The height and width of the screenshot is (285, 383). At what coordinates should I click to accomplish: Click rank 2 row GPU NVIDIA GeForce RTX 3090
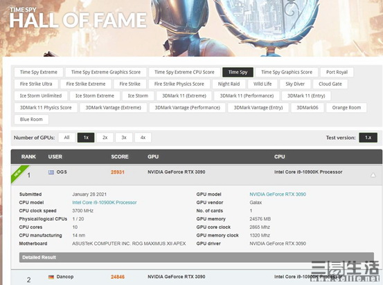coord(177,277)
